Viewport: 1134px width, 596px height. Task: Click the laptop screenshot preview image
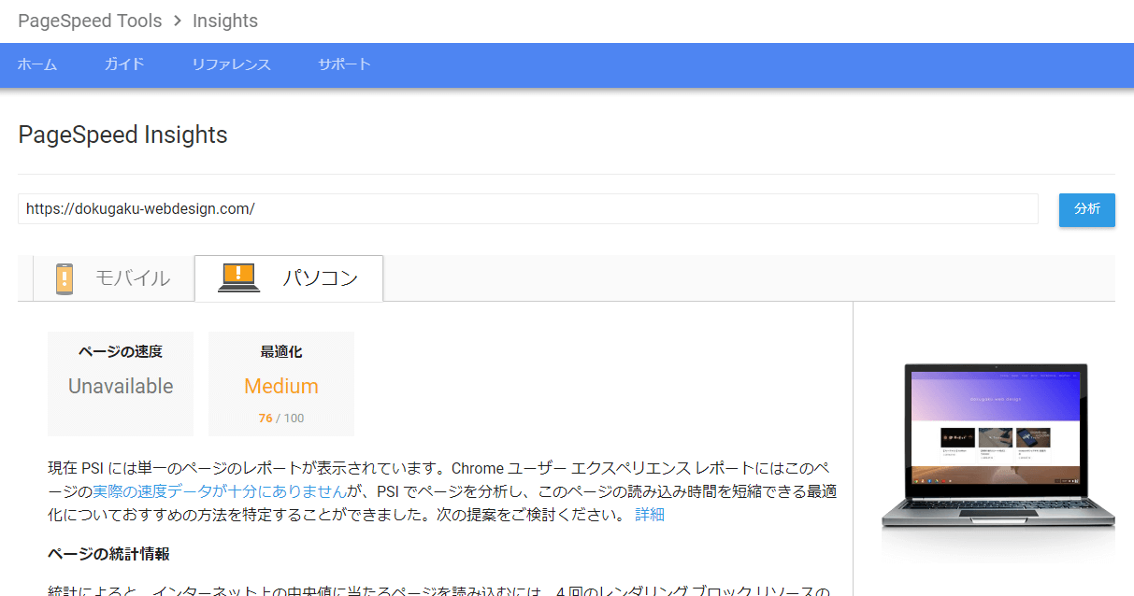pos(998,445)
